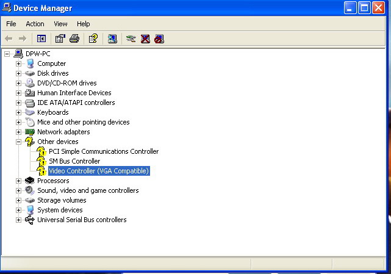Click the Show/Hide Console Tree toolbar icon
The image size is (391, 274).
41,38
